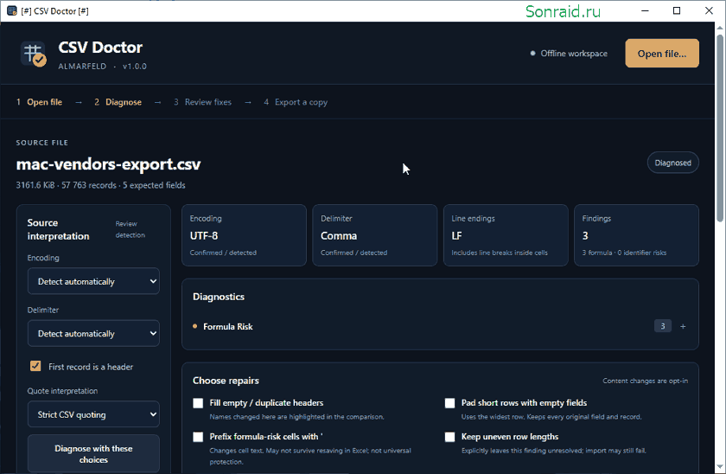Enable Pad short rows with empty fields
This screenshot has height=474, width=726.
(449, 403)
